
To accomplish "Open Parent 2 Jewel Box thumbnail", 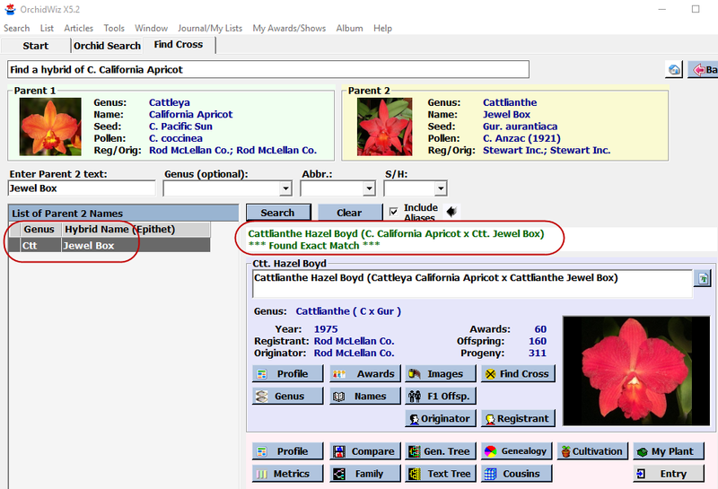I will click(385, 127).
